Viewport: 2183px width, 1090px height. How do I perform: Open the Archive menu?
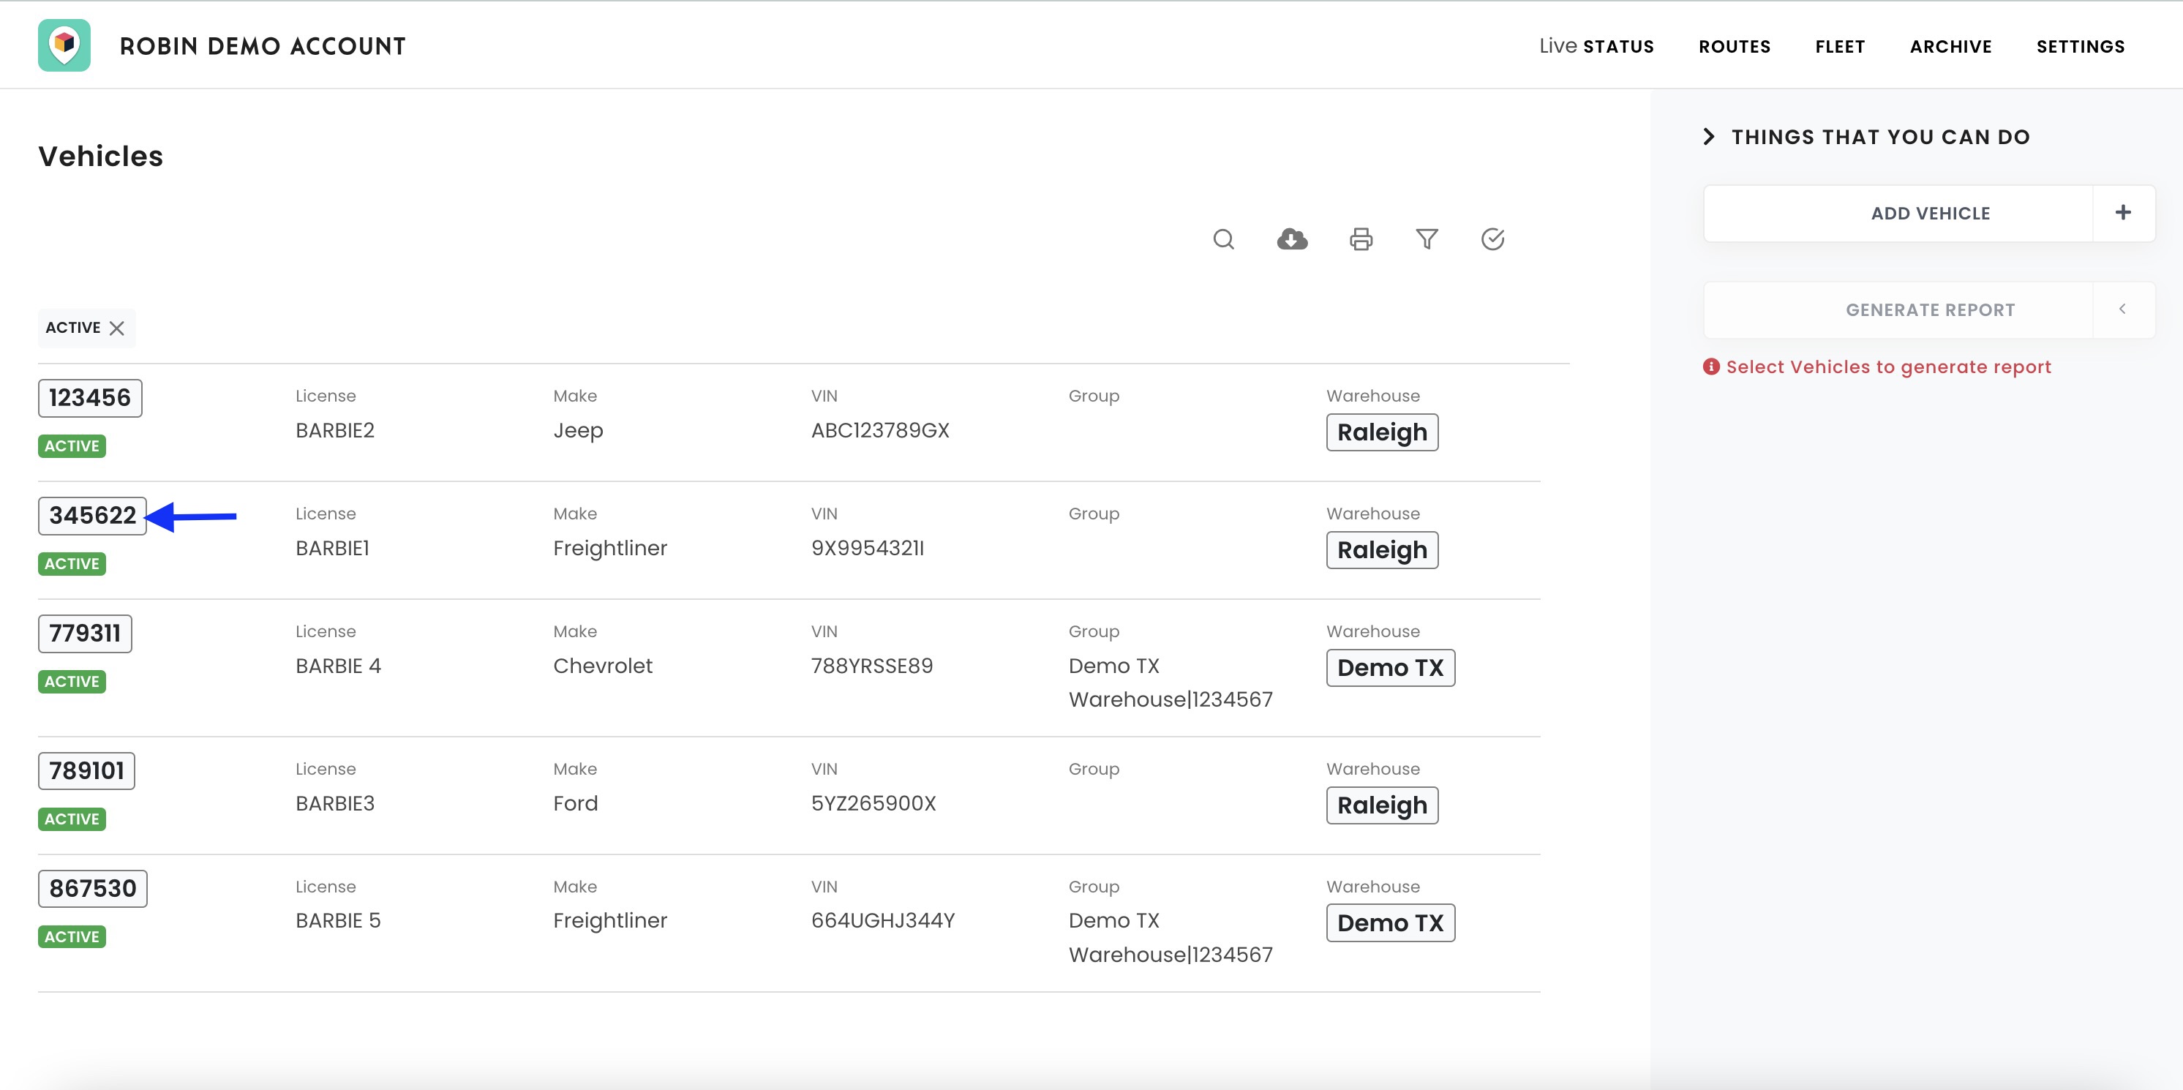(x=1950, y=46)
